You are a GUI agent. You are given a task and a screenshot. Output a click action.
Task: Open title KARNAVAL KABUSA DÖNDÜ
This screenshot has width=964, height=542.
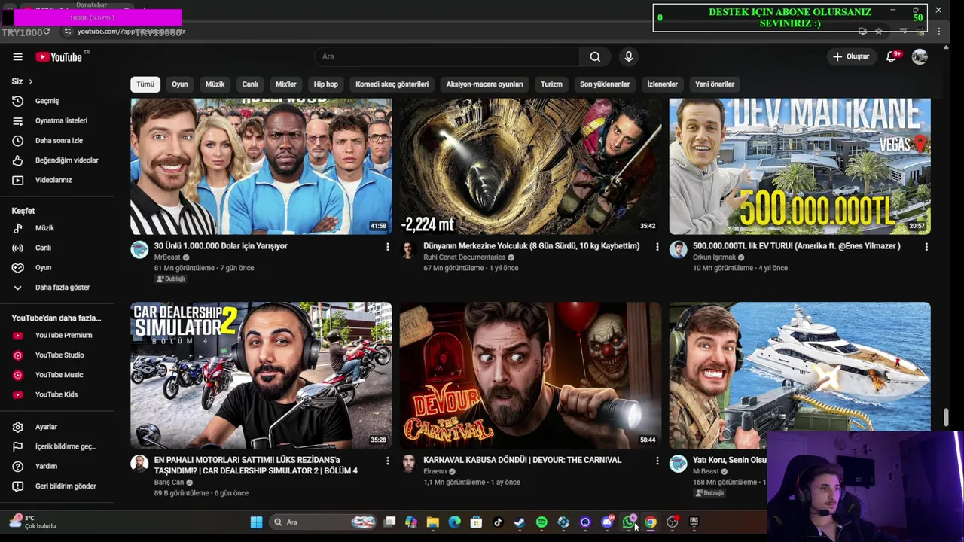coord(523,460)
